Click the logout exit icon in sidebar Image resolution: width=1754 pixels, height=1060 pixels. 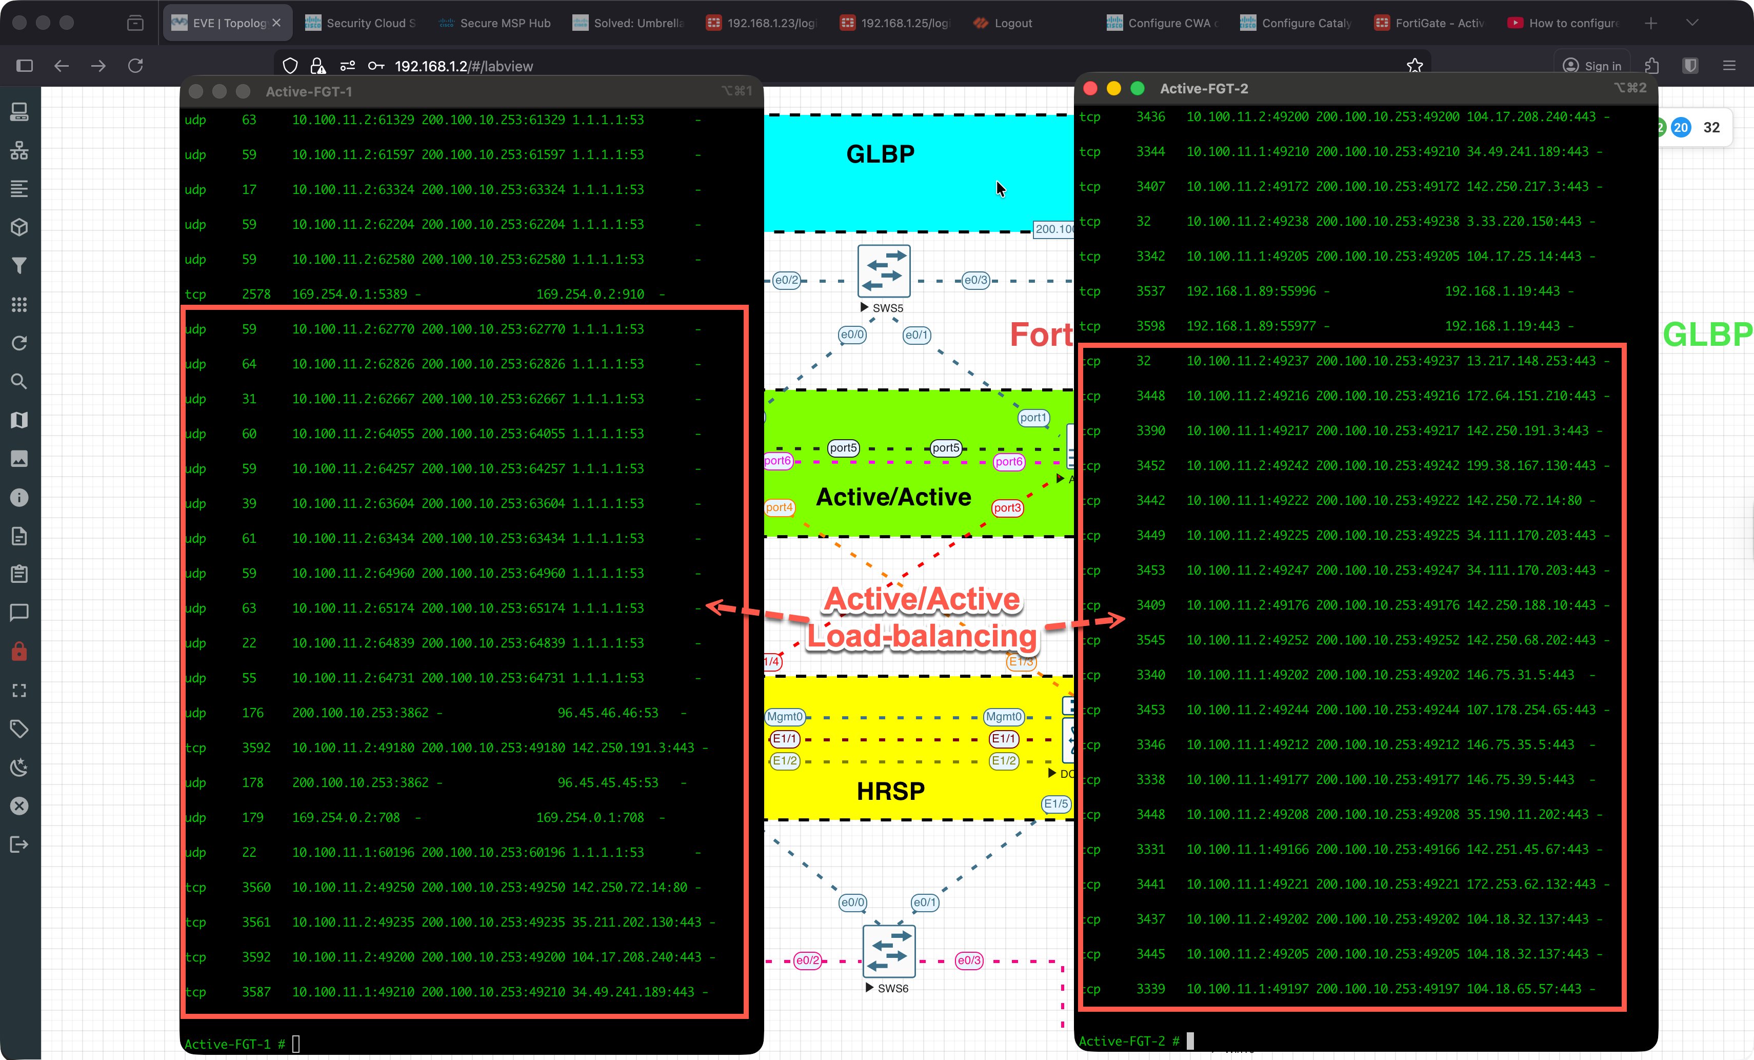tap(19, 845)
